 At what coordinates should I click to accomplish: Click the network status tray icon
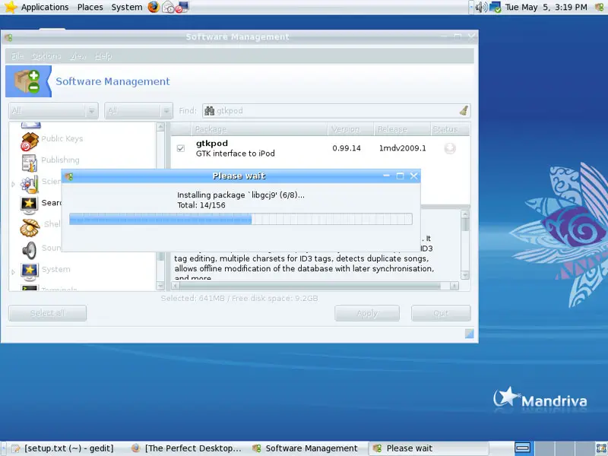pos(496,7)
